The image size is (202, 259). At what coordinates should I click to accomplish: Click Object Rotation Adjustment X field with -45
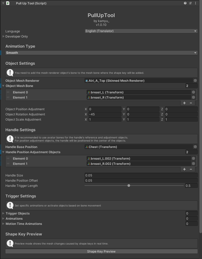[105, 114]
